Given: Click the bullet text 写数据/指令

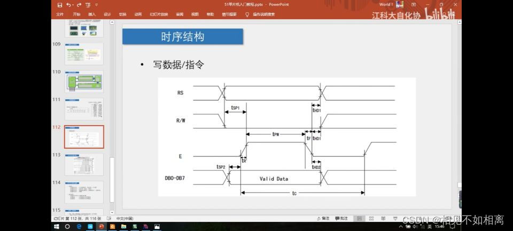Looking at the screenshot, I should [178, 65].
